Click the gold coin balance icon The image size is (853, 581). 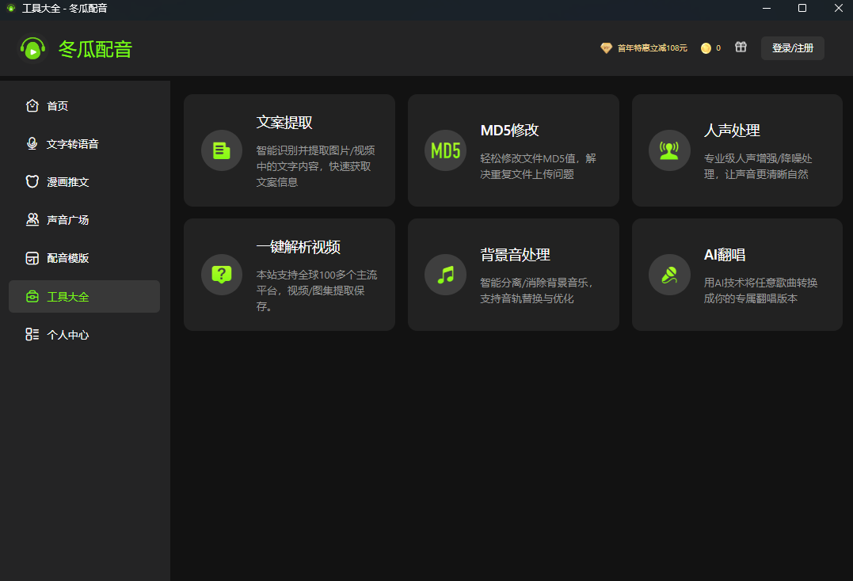coord(706,48)
